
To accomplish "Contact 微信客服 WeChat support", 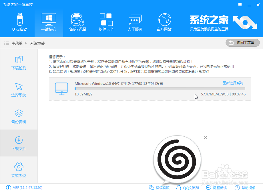I will [x=159, y=188].
